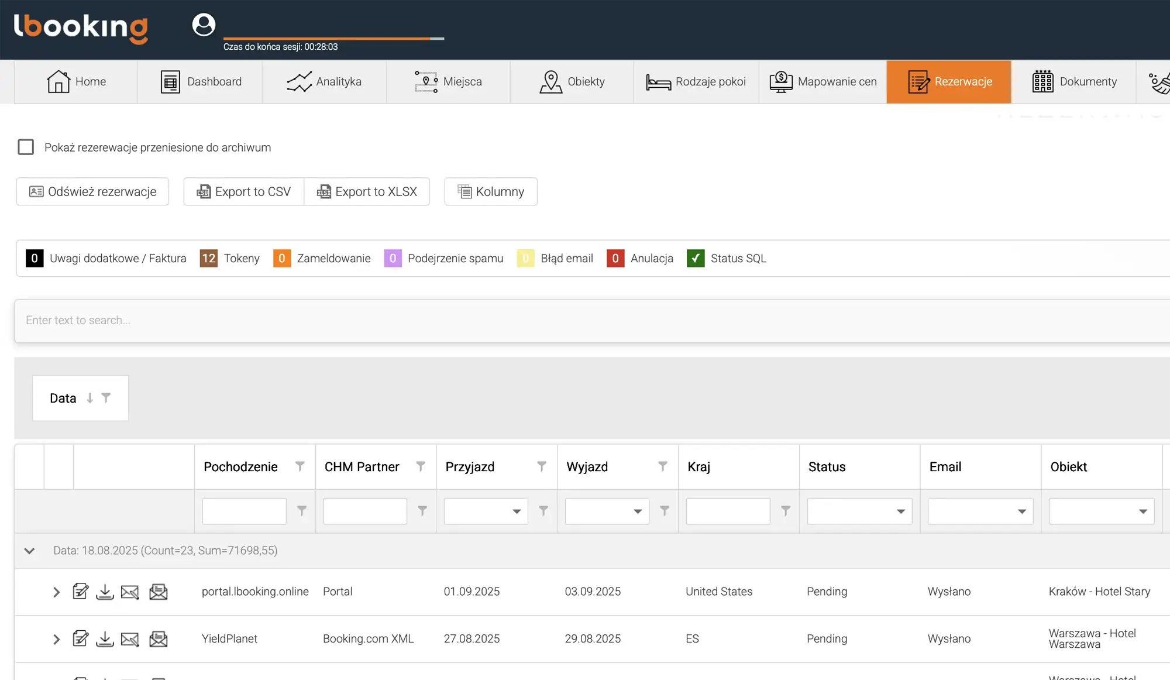This screenshot has height=680, width=1170.
Task: Toggle show archived reservations checkbox
Action: point(26,147)
